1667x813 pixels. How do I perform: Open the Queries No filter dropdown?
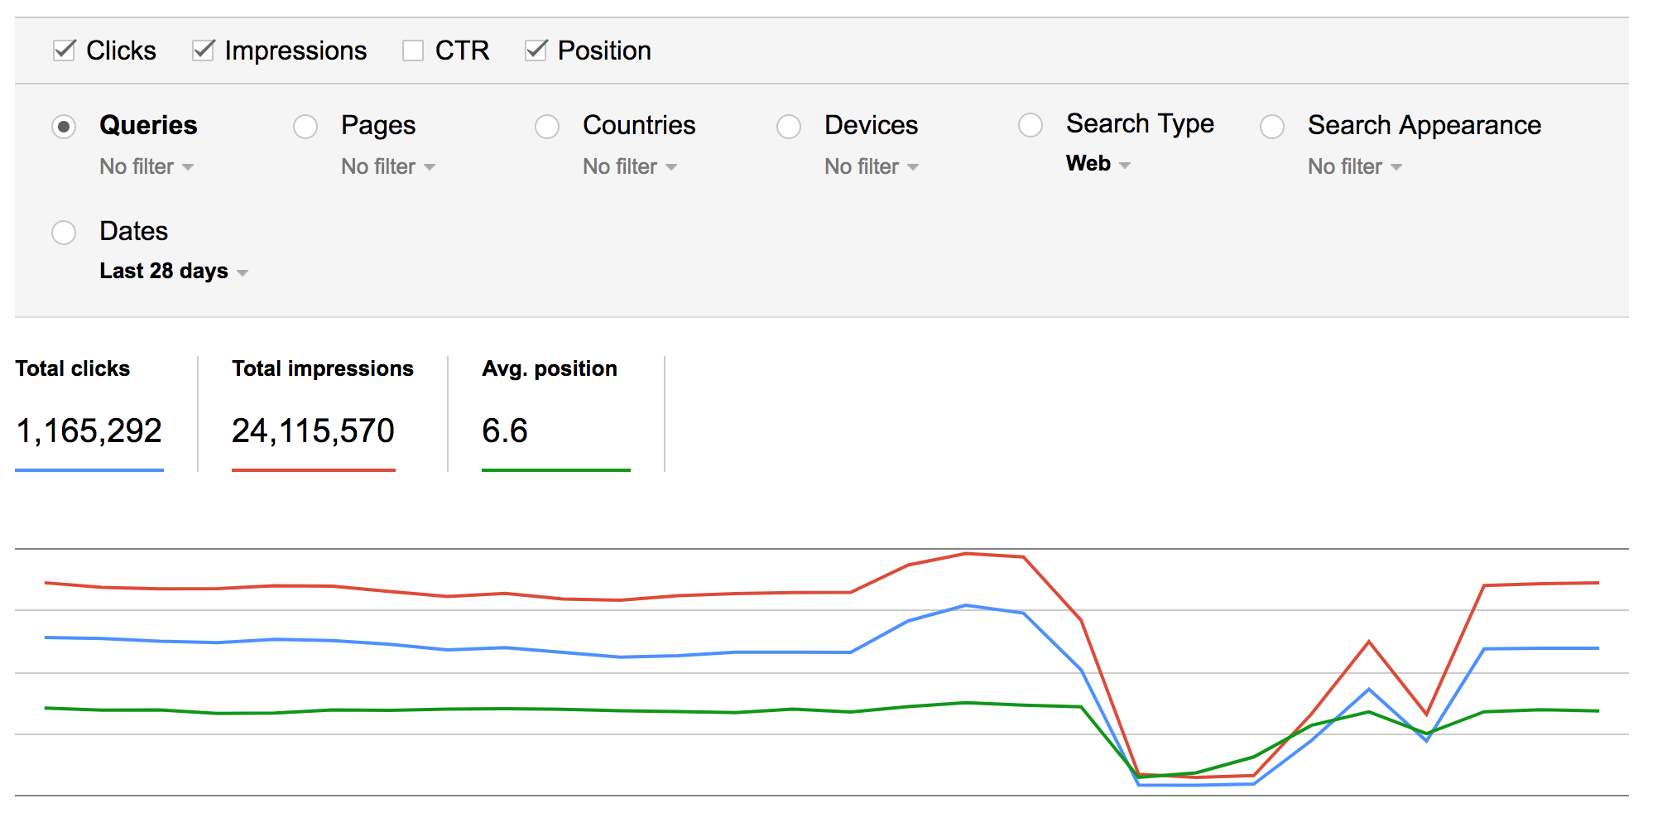[x=146, y=166]
